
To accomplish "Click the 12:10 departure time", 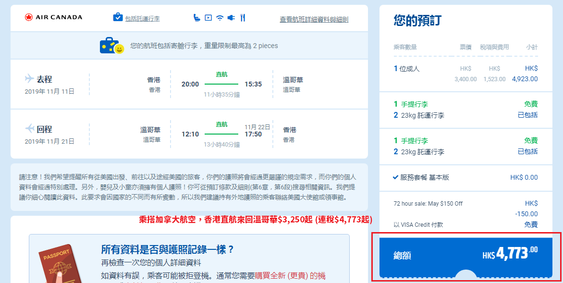I will [190, 135].
